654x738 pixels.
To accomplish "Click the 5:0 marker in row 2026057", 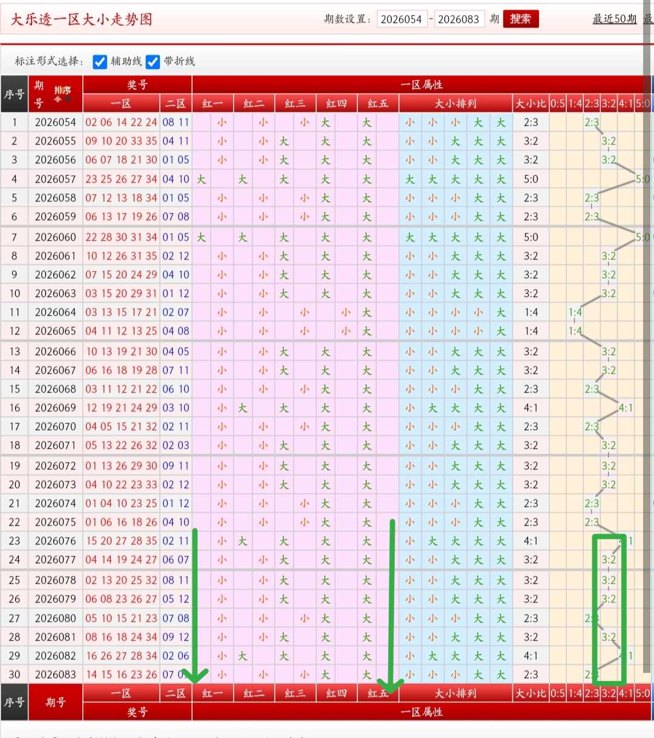I will [642, 179].
